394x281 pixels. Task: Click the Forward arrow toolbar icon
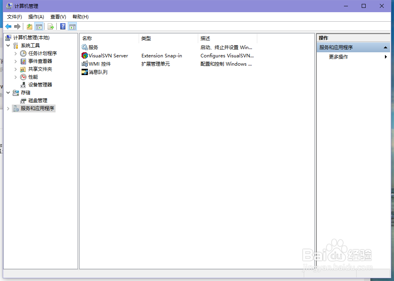click(x=17, y=26)
